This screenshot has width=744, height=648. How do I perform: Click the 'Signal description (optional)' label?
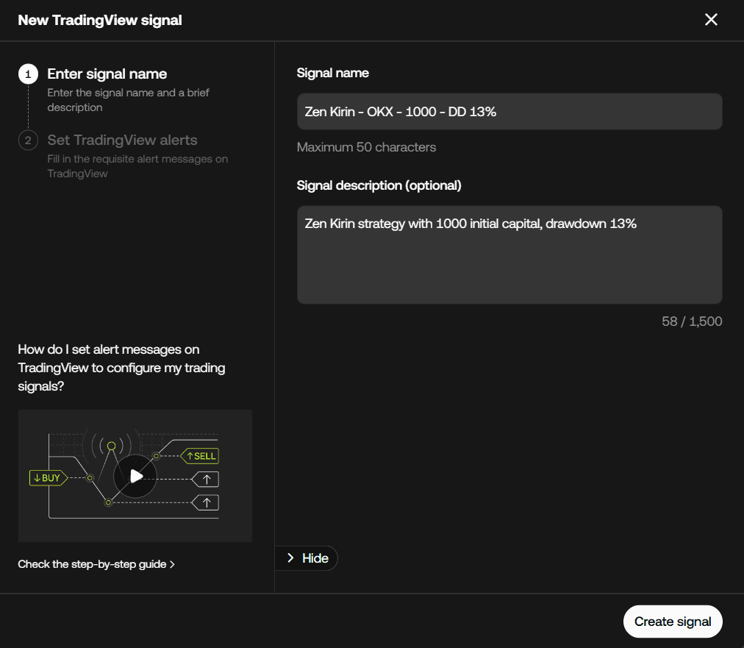pyautogui.click(x=379, y=185)
